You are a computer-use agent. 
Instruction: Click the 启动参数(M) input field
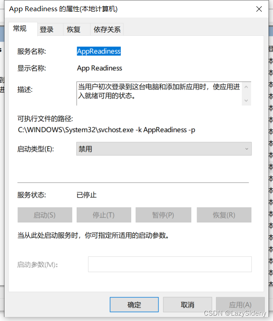(x=170, y=265)
